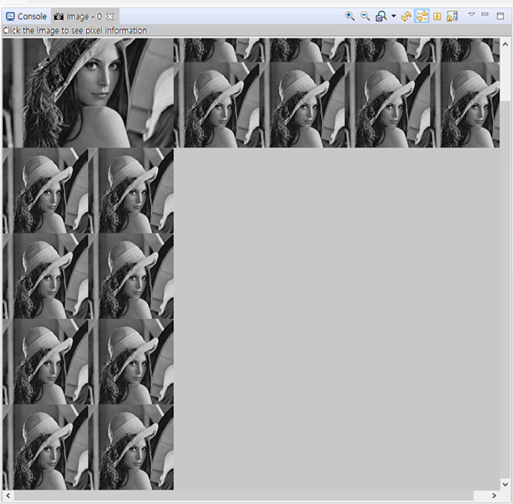
Task: Open the view menu triangle
Action: click(471, 14)
